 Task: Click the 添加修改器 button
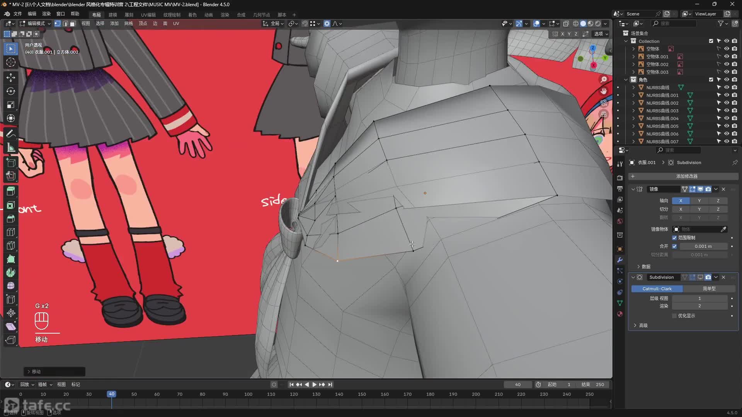(686, 176)
